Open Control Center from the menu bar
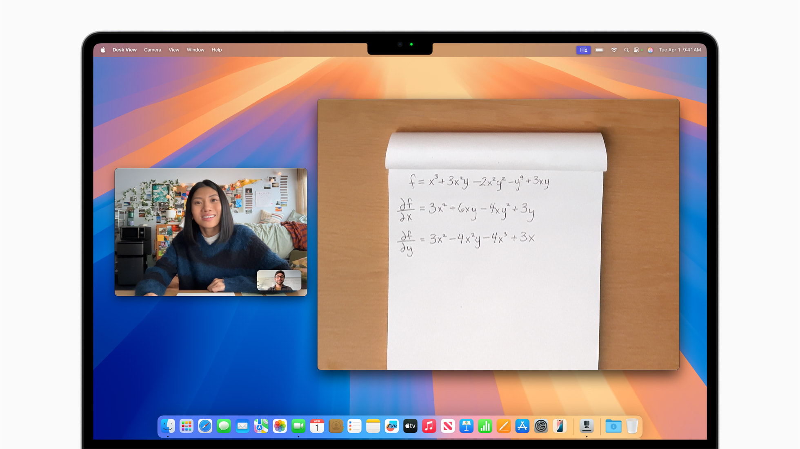Image resolution: width=800 pixels, height=449 pixels. (637, 50)
